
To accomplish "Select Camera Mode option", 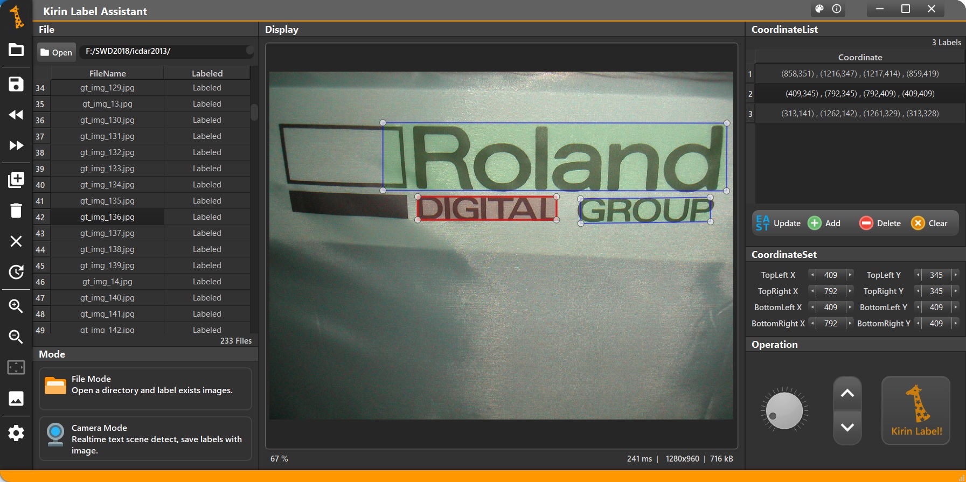I will tap(145, 438).
